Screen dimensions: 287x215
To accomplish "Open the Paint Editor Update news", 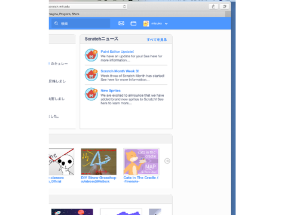I will tap(117, 51).
